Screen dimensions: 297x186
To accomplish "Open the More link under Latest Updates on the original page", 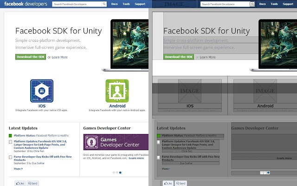I will pyautogui.click(x=18, y=169).
